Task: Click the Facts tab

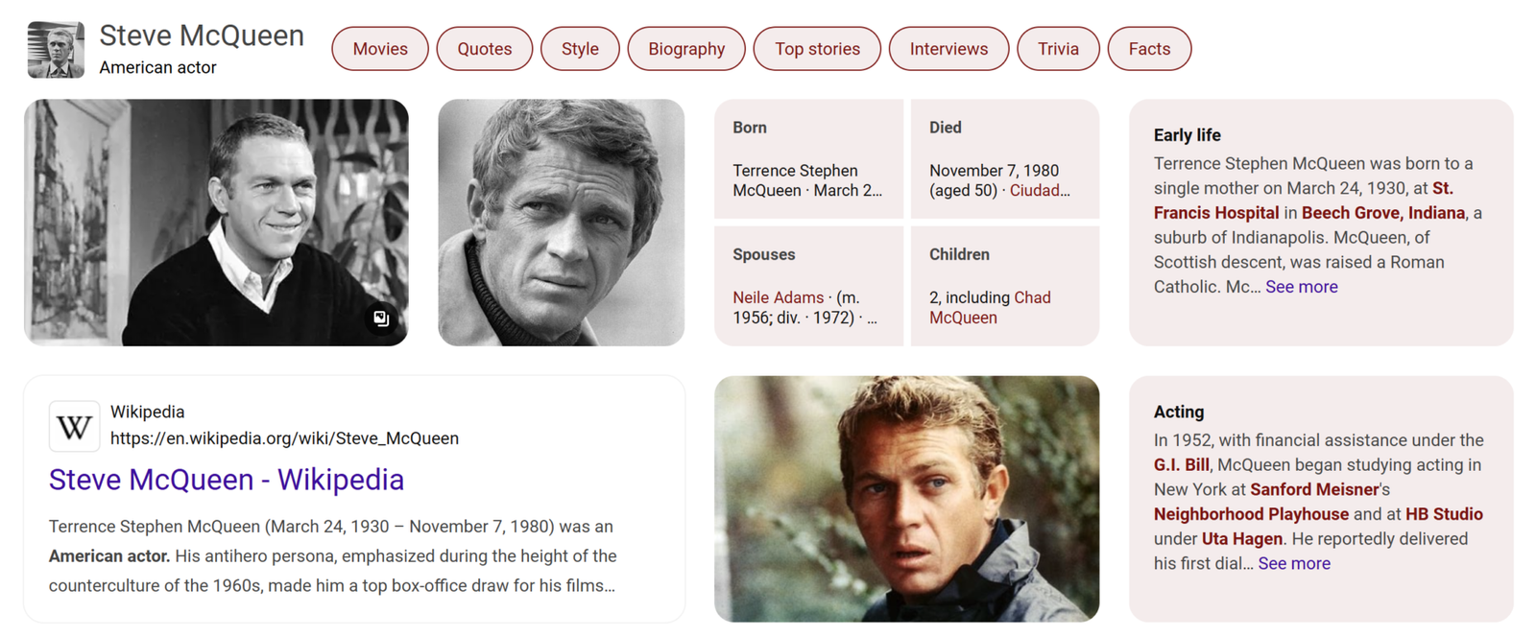Action: pyautogui.click(x=1149, y=49)
